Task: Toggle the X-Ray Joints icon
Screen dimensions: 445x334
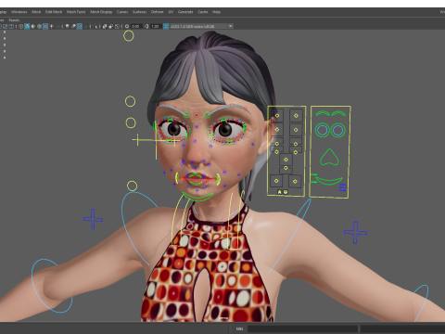Action: click(x=117, y=26)
